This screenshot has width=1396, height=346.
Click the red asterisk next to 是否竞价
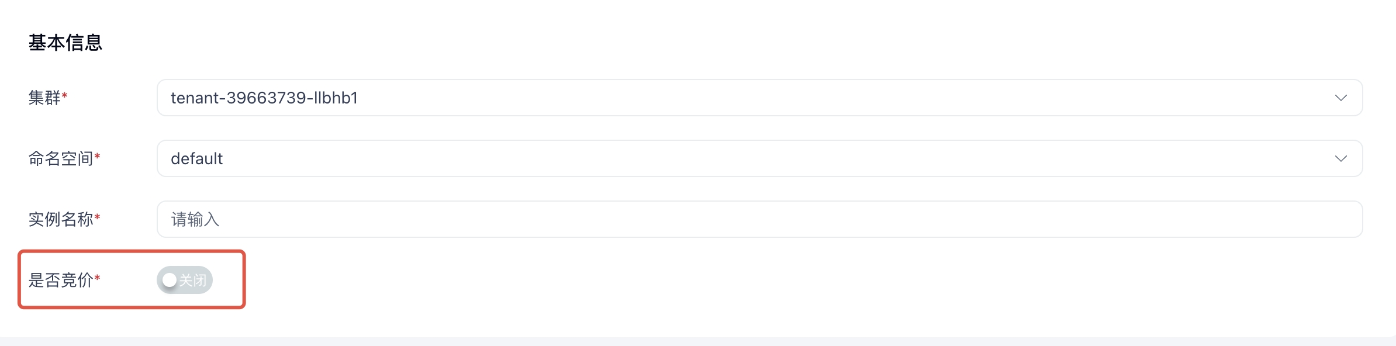coord(97,278)
